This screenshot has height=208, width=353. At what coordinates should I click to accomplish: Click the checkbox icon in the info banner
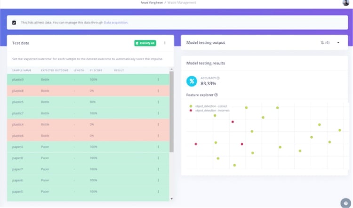pos(14,22)
